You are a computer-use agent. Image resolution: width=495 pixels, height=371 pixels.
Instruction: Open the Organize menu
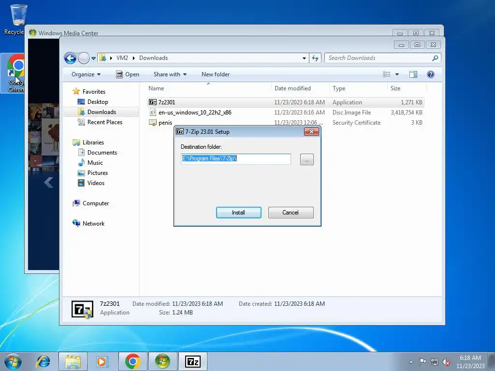coord(86,74)
